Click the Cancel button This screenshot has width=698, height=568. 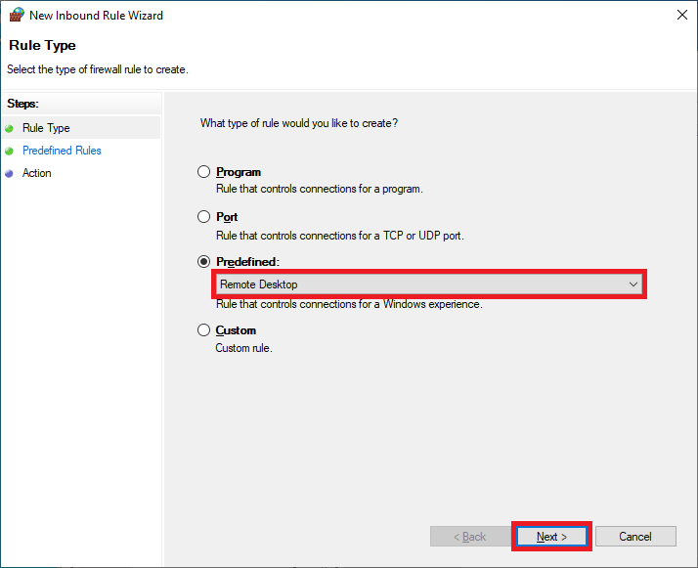(635, 537)
